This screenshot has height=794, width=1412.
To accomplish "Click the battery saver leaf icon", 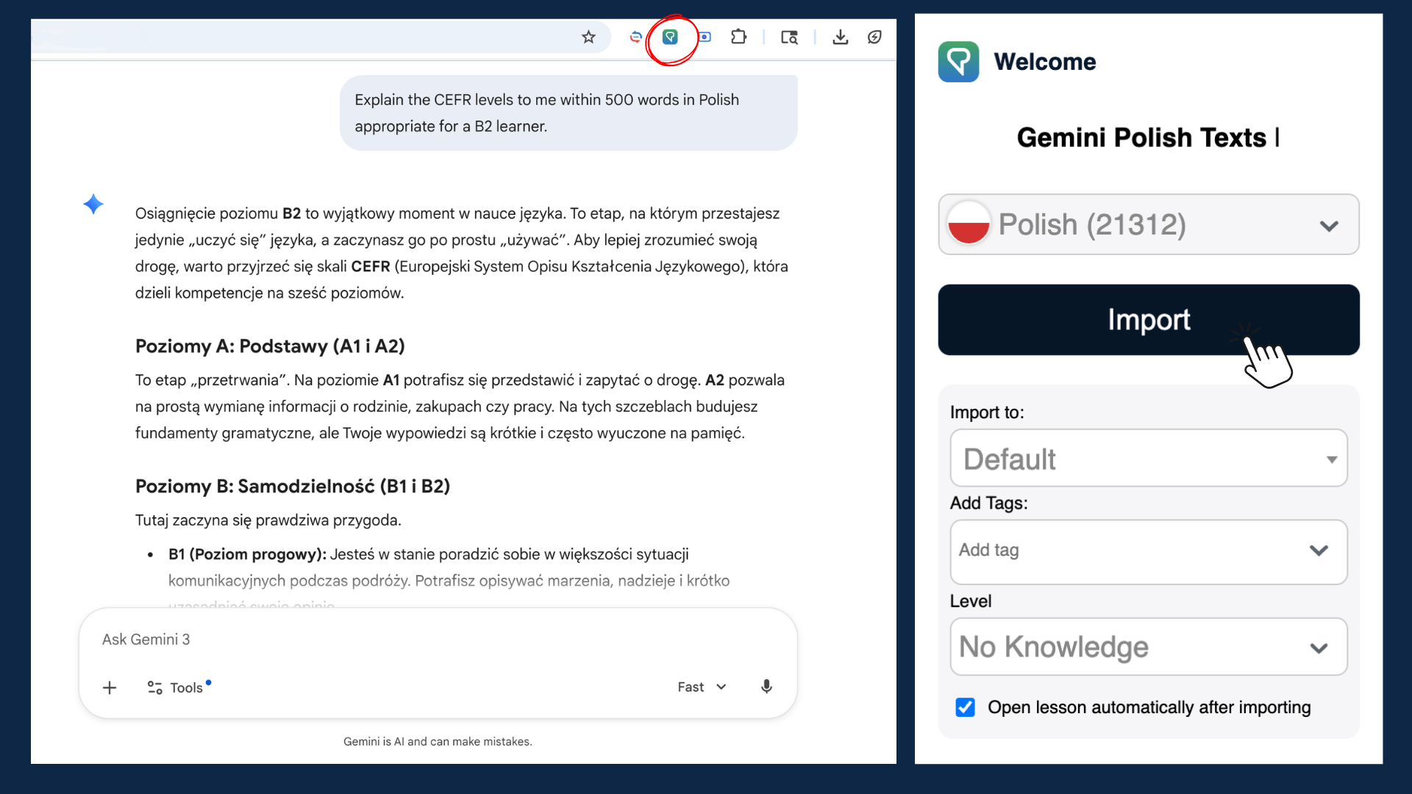I will (874, 37).
